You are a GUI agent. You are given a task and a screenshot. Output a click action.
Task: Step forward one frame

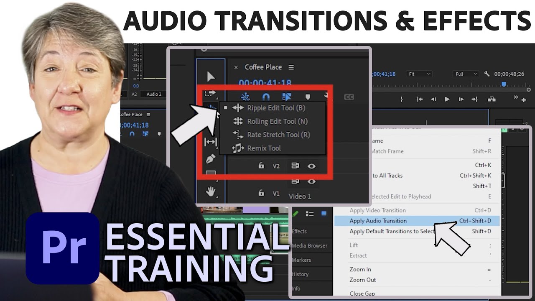[461, 99]
